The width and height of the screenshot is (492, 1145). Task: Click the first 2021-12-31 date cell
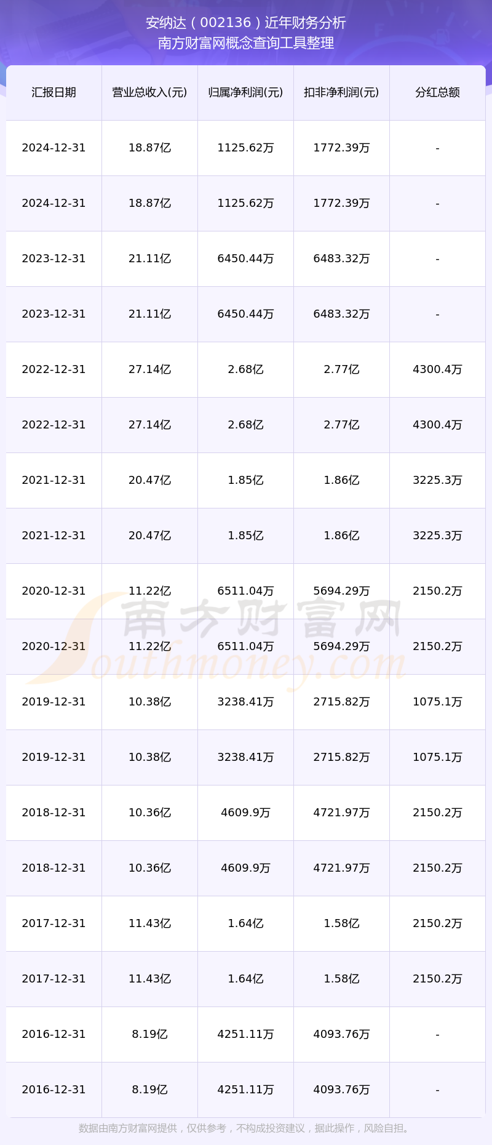54,480
